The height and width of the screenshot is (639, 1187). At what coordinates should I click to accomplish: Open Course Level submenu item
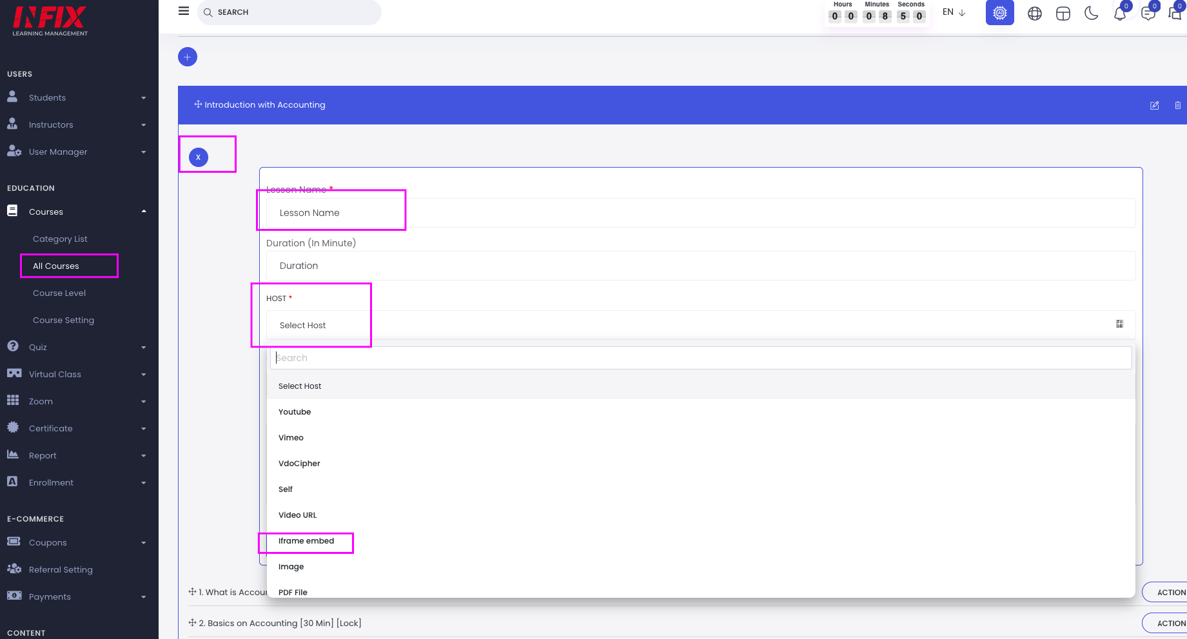(x=59, y=293)
